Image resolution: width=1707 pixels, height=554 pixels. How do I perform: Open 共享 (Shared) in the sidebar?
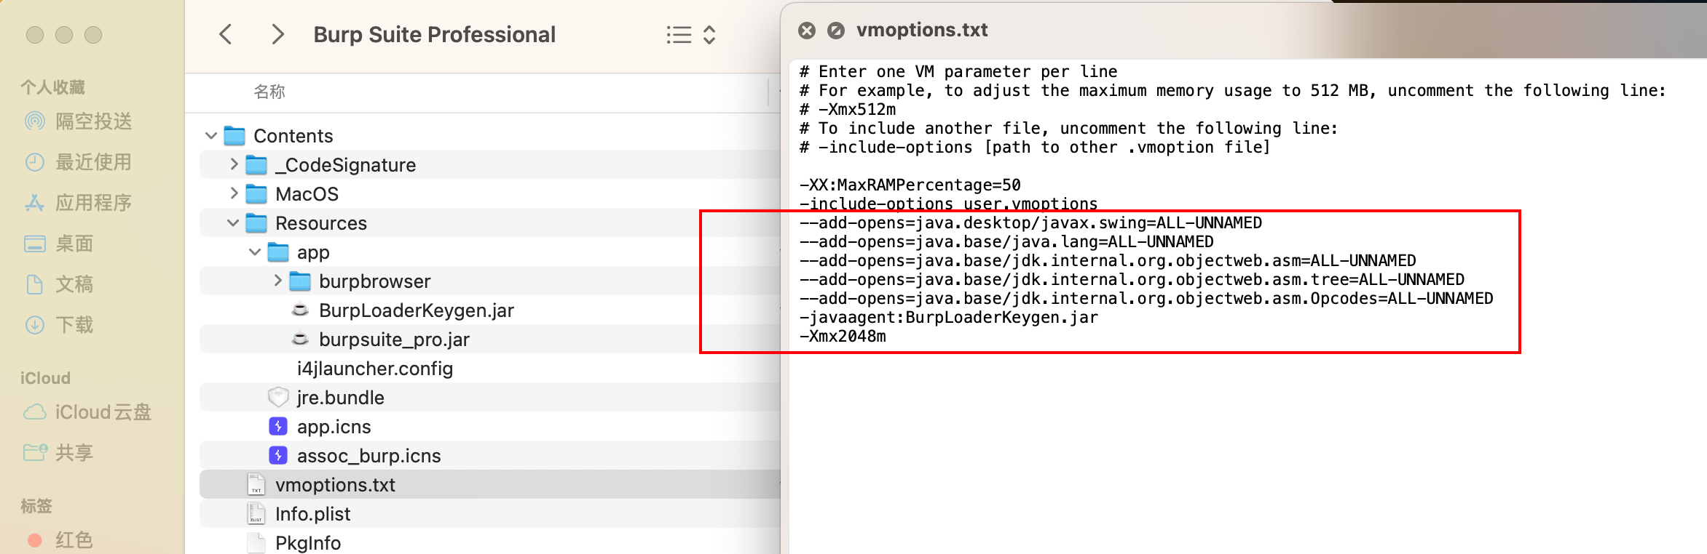pos(60,452)
